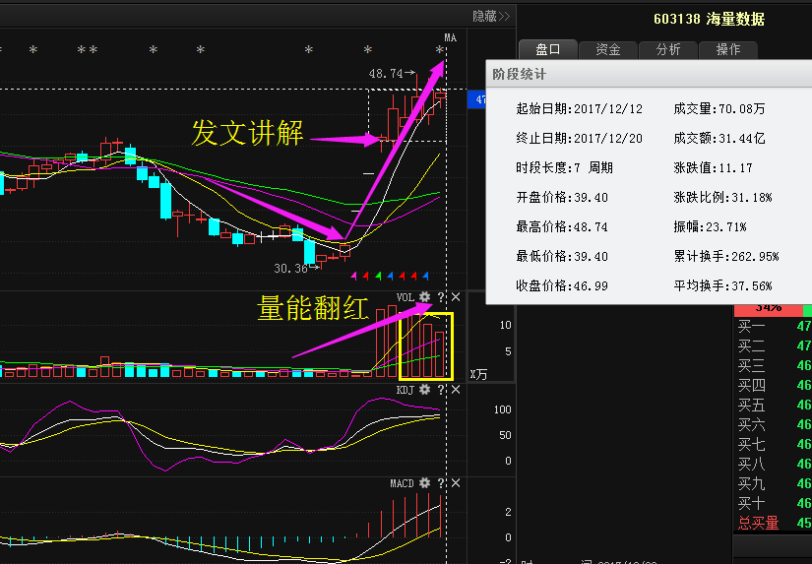The image size is (812, 564).
Task: Open MACD indicator settings gear
Action: pos(424,482)
